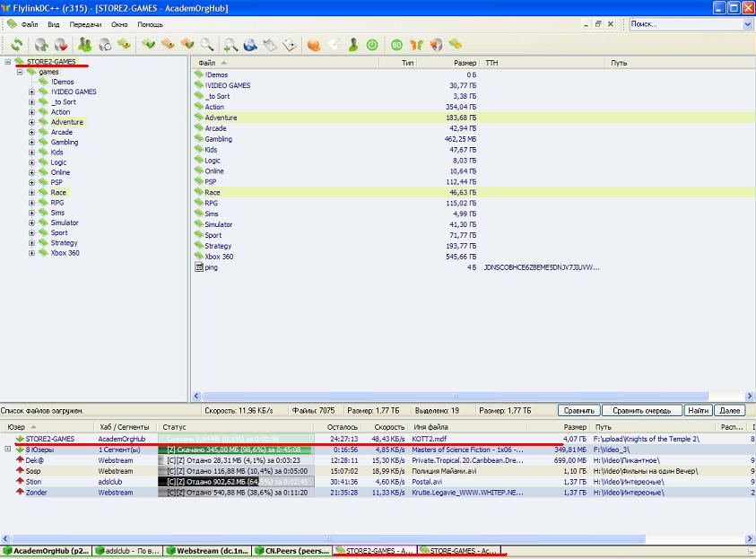Select the Simulator folder in the tree
The height and width of the screenshot is (559, 756).
tap(65, 223)
